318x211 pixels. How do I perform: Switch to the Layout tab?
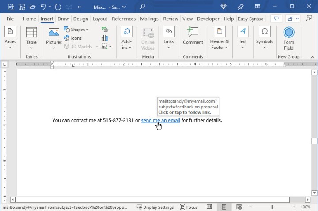pos(100,19)
